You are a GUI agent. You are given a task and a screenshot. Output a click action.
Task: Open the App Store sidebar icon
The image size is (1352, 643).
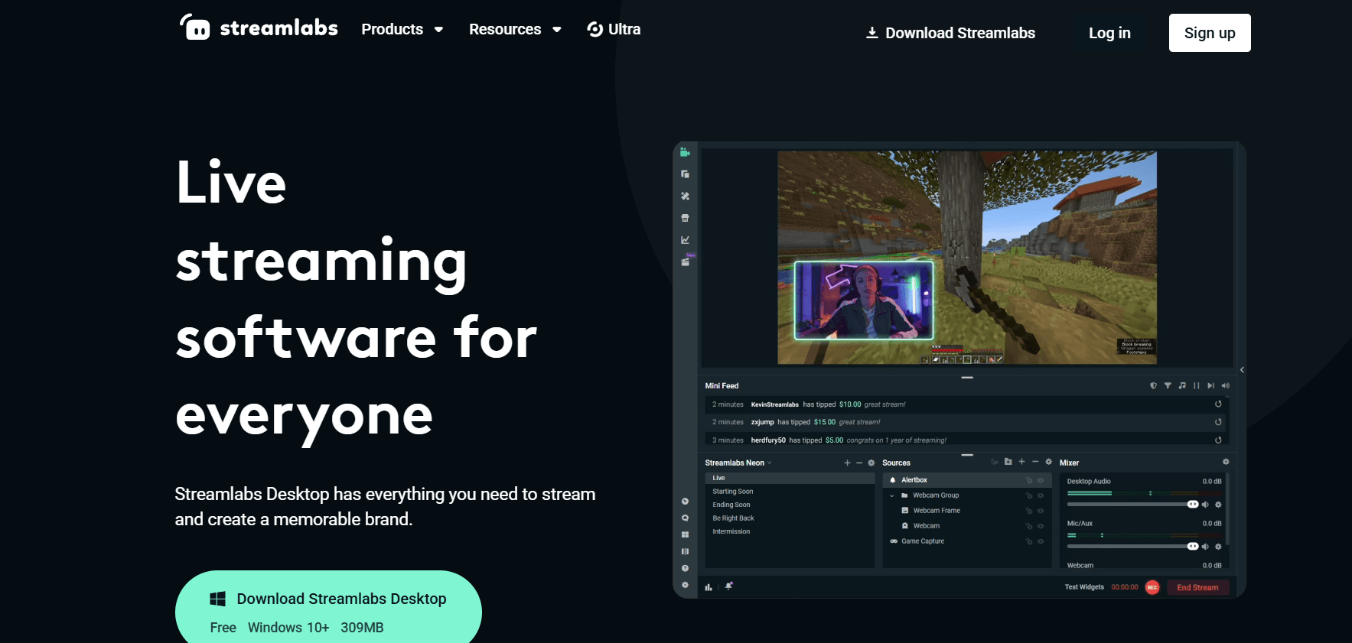click(x=685, y=218)
